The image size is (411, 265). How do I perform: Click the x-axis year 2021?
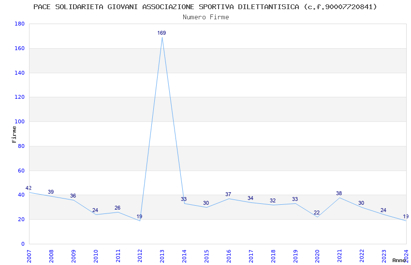(340, 256)
